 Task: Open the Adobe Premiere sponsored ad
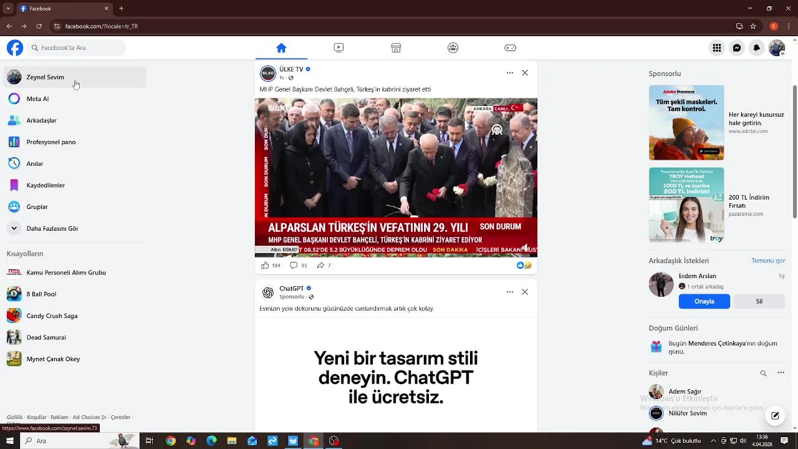[717, 123]
